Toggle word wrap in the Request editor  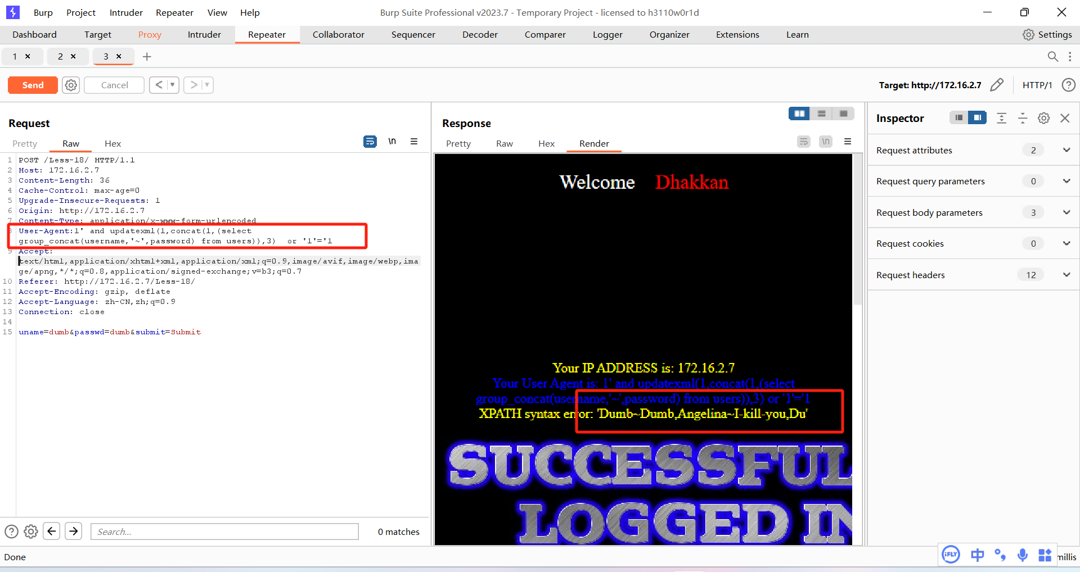tap(370, 142)
